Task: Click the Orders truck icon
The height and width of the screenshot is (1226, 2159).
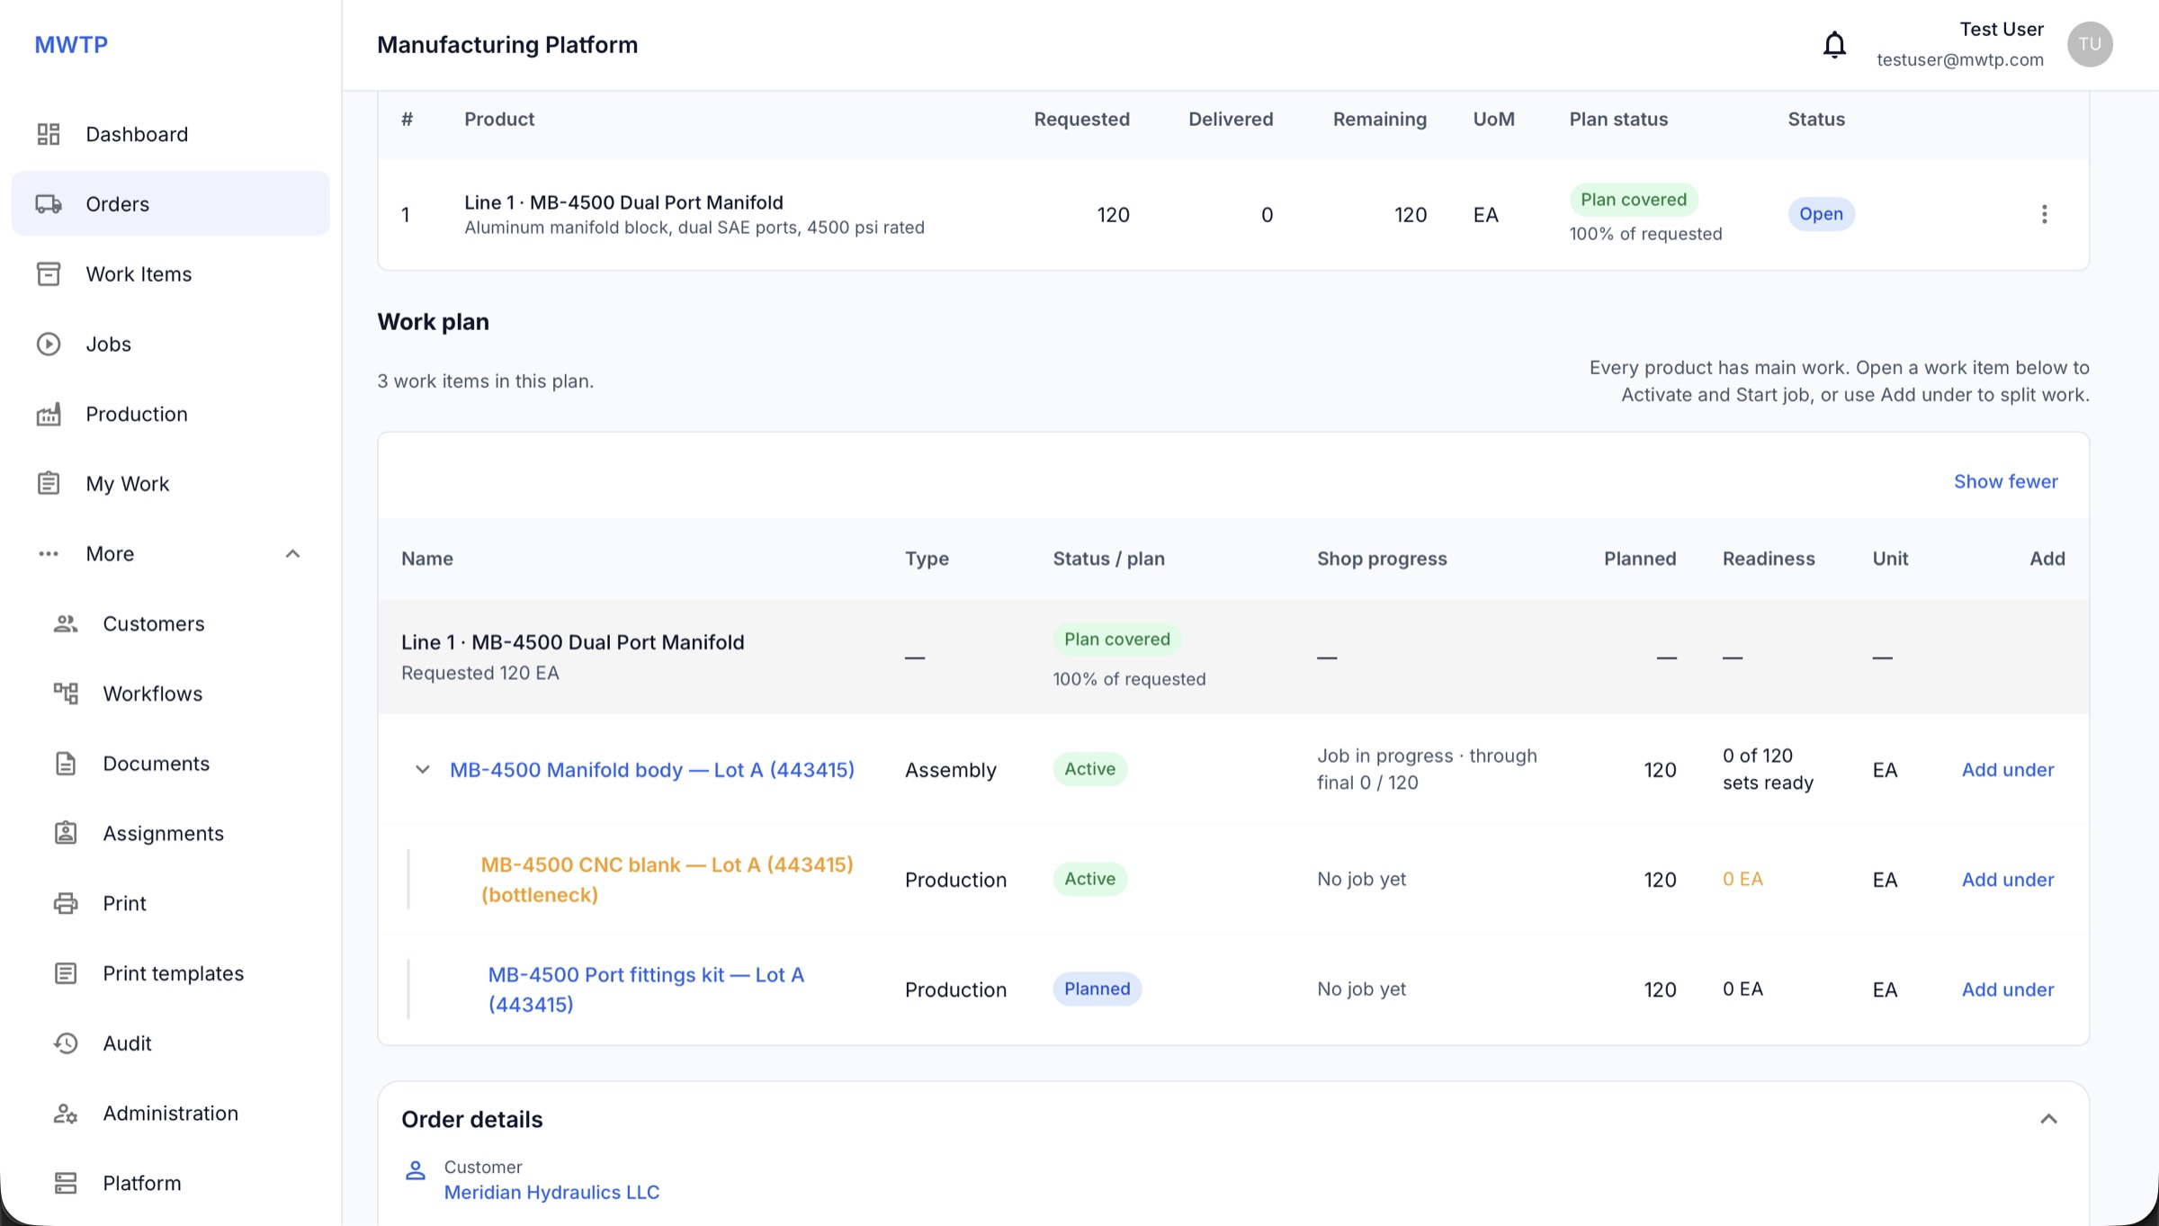Action: point(49,204)
